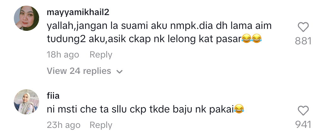Screen dimensions: 326x132
Task: Visit the mayyamikhail2 username link
Action: [78, 13]
